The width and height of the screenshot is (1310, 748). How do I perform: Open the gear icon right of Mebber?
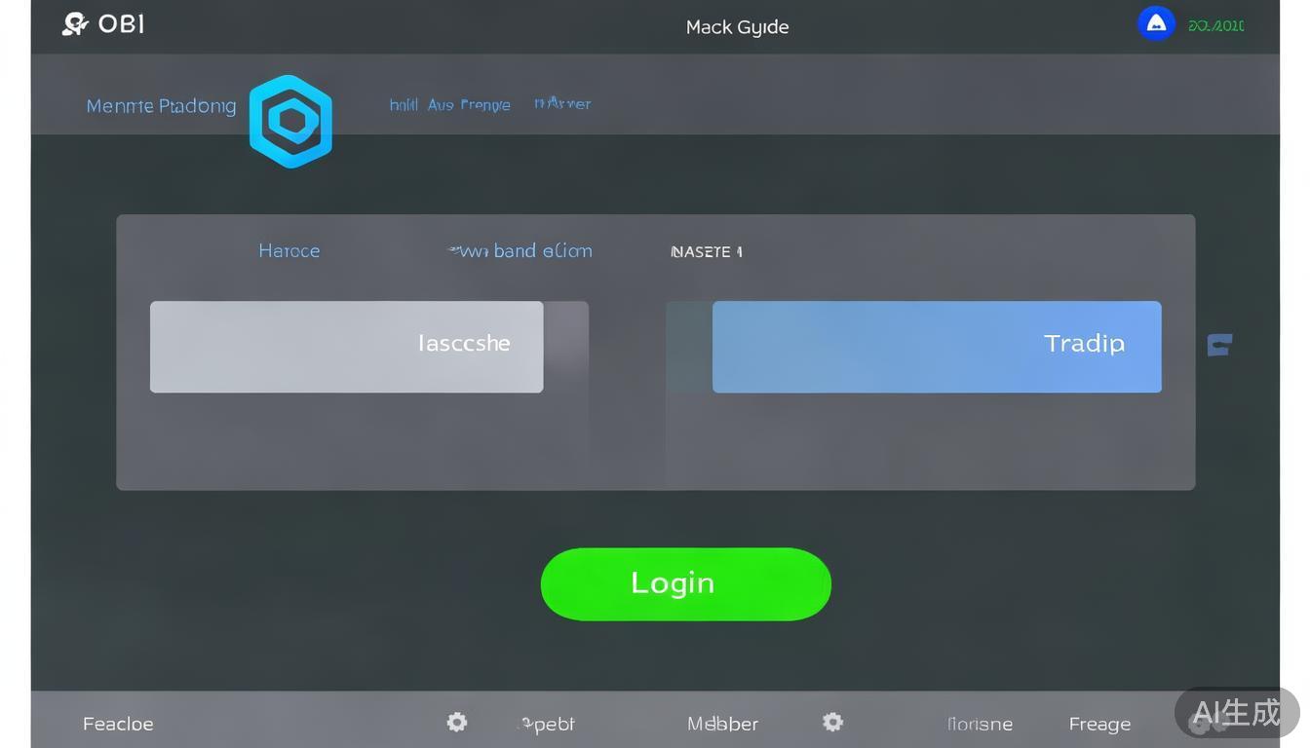(x=832, y=722)
